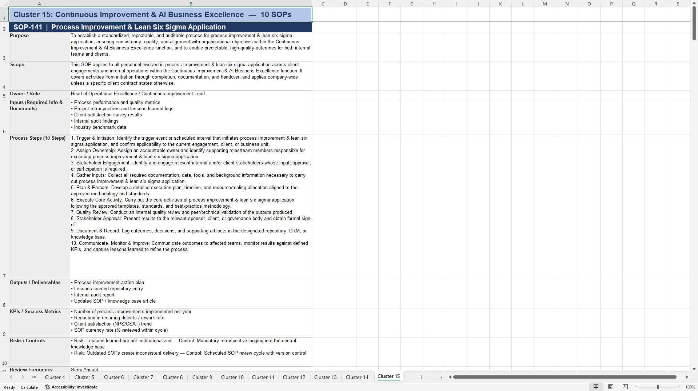Select the Scope label cell

(x=39, y=76)
